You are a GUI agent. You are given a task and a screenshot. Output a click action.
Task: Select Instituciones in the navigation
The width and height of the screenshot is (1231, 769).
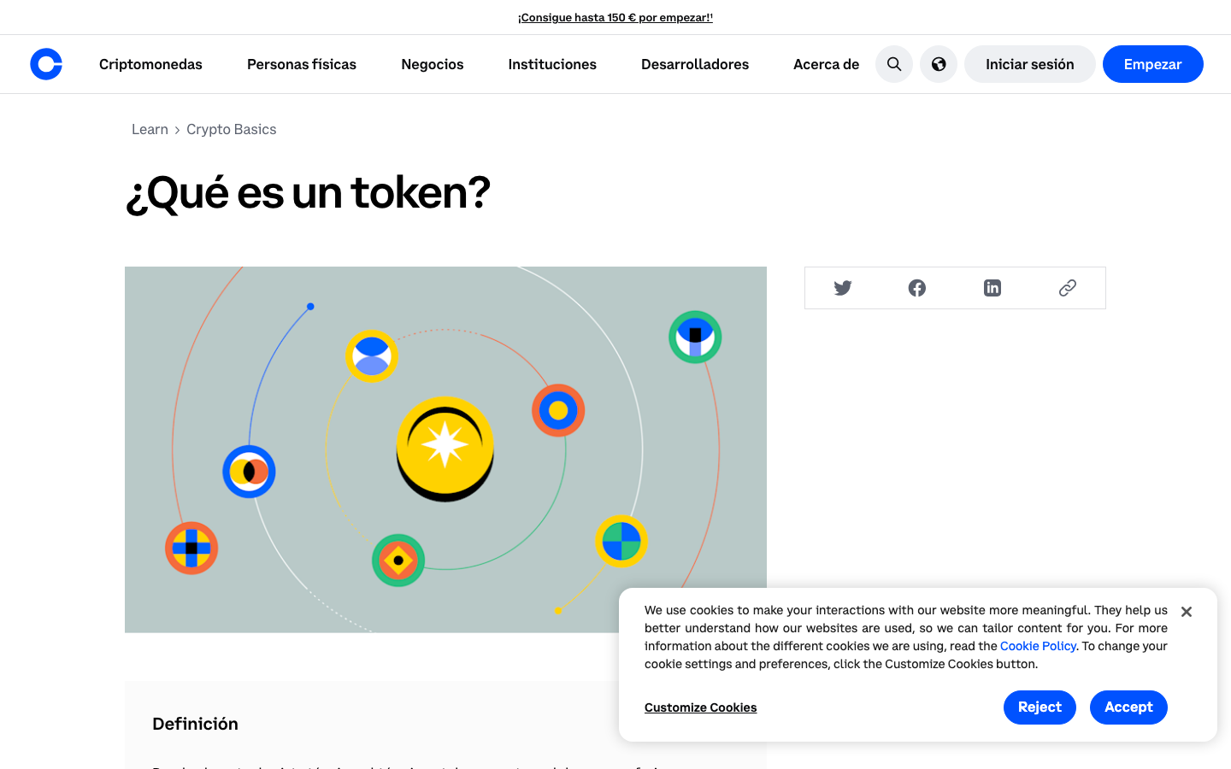(x=551, y=64)
